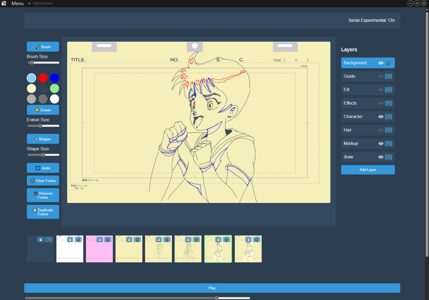Click the Clear Frame button
The width and height of the screenshot is (429, 300).
(x=43, y=181)
